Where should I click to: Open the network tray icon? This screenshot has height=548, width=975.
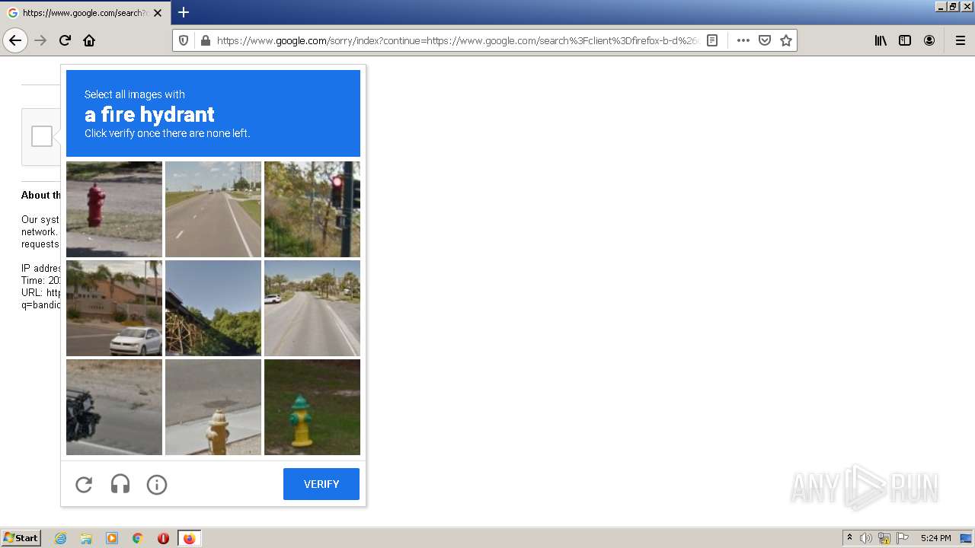click(x=884, y=538)
